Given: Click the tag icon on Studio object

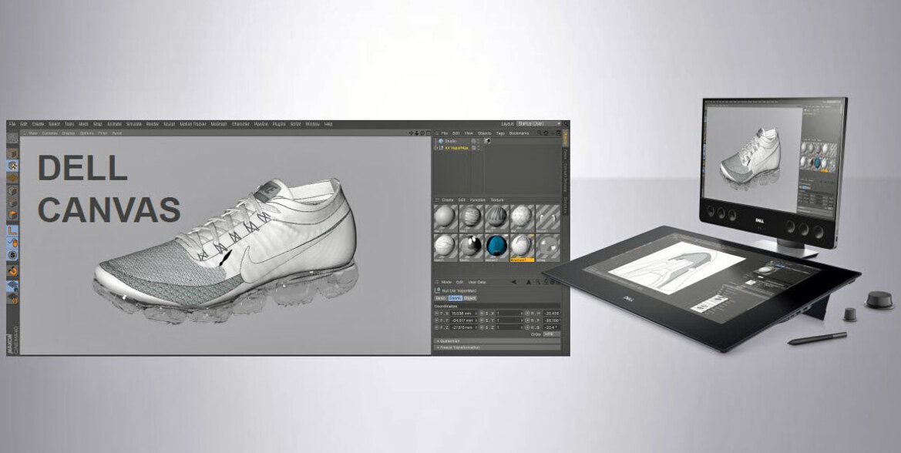Looking at the screenshot, I should [487, 141].
